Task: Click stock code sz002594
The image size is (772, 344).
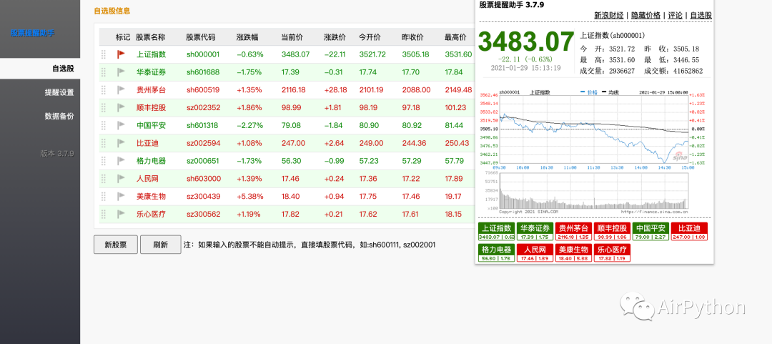Action: (203, 143)
